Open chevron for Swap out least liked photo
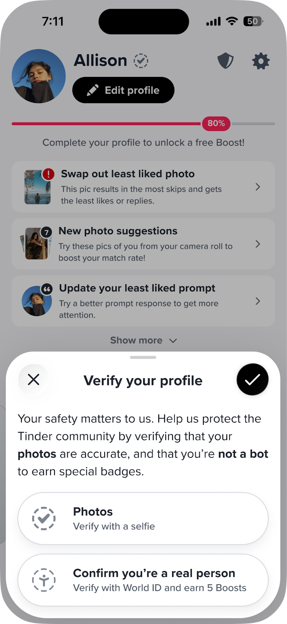This screenshot has width=287, height=624. (x=258, y=187)
